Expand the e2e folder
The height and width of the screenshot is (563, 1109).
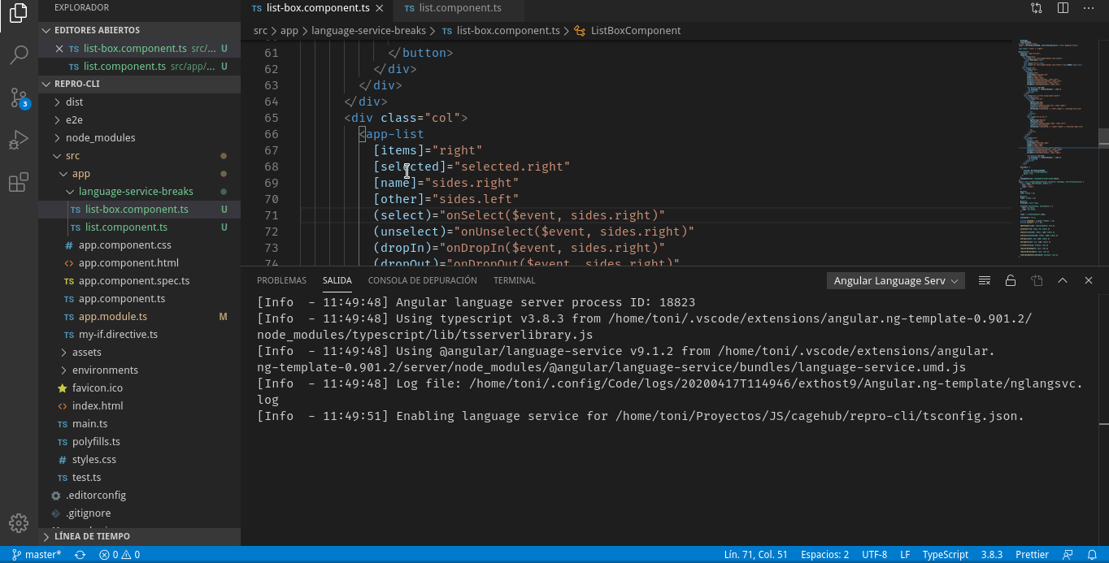(x=139, y=120)
